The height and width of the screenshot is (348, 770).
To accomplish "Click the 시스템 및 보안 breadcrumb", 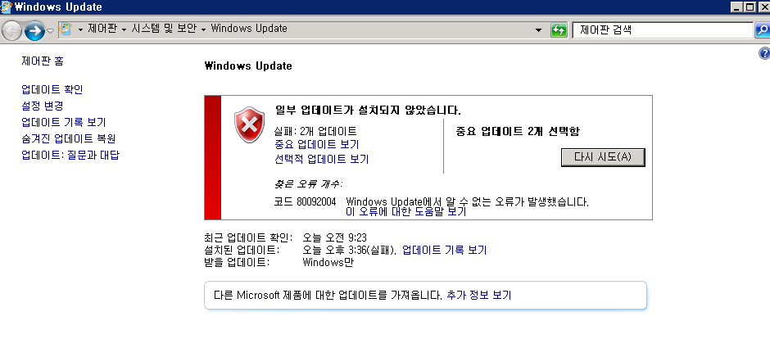I will [164, 29].
